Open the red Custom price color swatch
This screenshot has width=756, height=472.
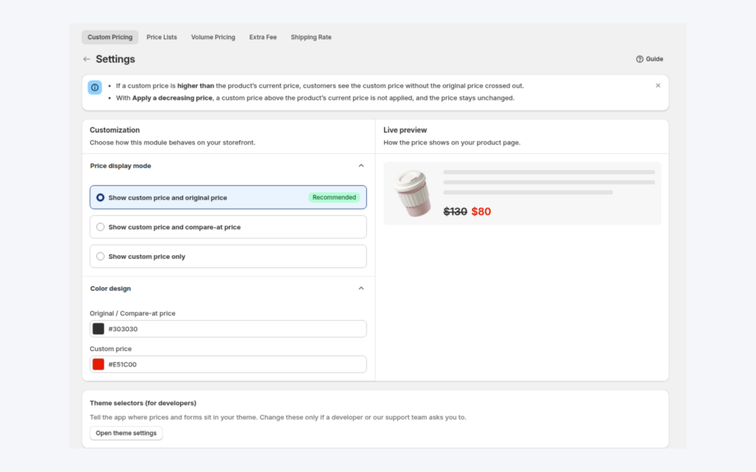98,364
